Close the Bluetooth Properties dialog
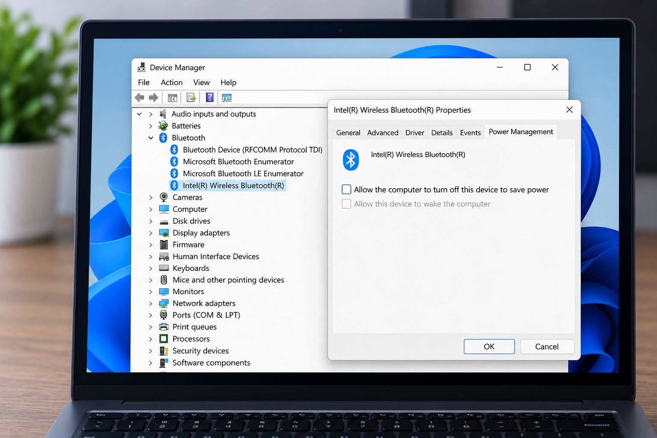 [569, 110]
